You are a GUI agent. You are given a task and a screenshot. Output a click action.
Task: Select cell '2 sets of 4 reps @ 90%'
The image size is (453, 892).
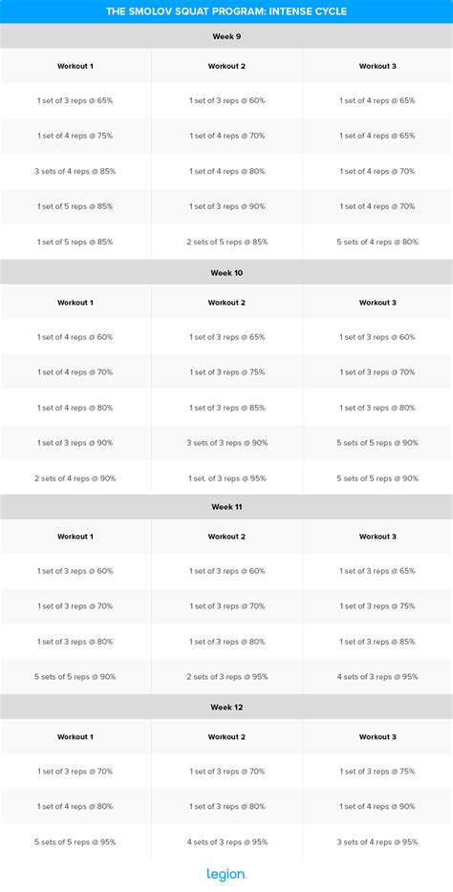click(75, 478)
